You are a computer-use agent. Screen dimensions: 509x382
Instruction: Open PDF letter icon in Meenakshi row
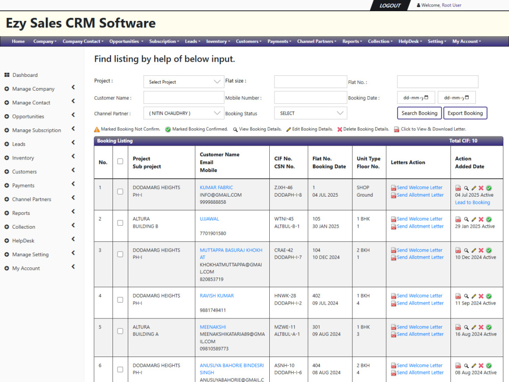(458, 327)
